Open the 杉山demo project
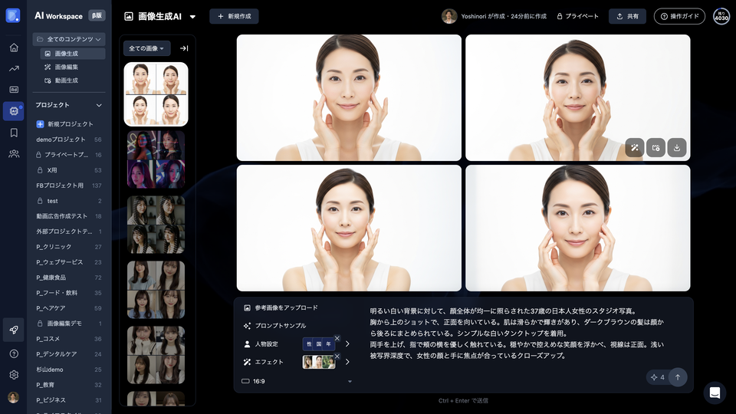The image size is (736, 414). (x=69, y=370)
